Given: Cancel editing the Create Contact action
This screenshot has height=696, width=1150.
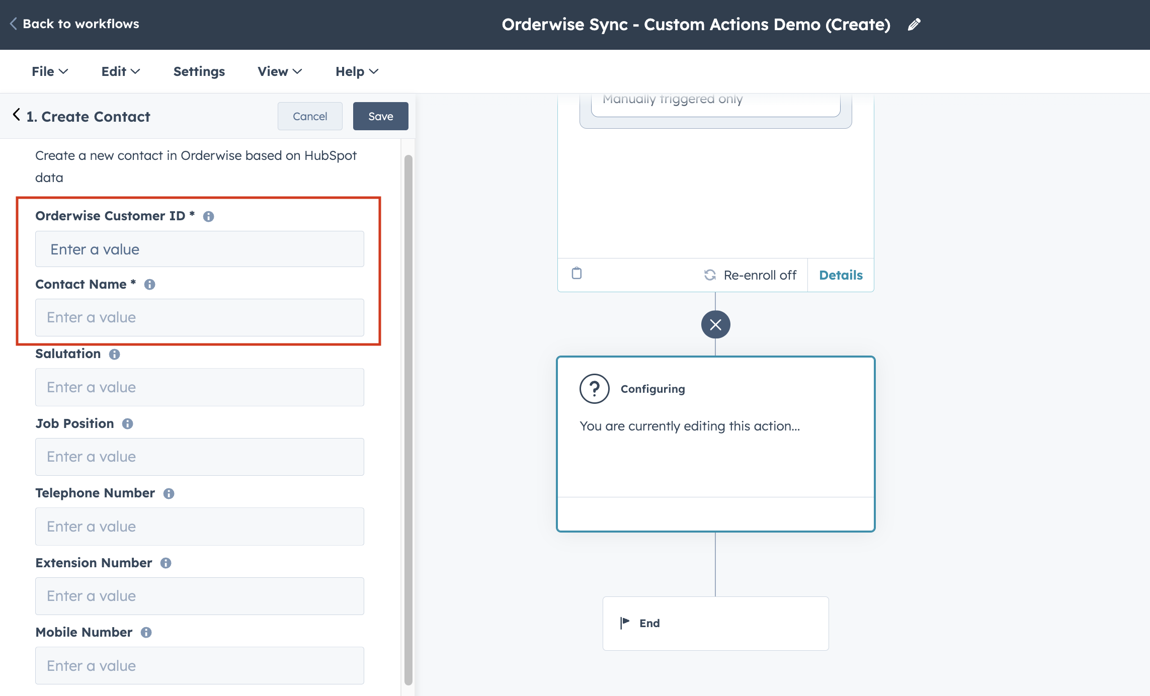Looking at the screenshot, I should point(310,116).
